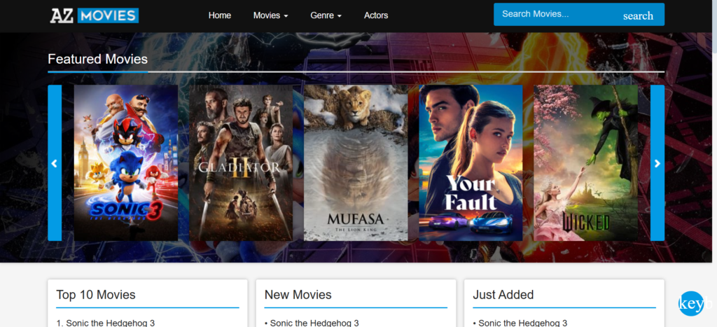This screenshot has height=327, width=717.
Task: Expand the Movies dropdown menu
Action: [271, 15]
